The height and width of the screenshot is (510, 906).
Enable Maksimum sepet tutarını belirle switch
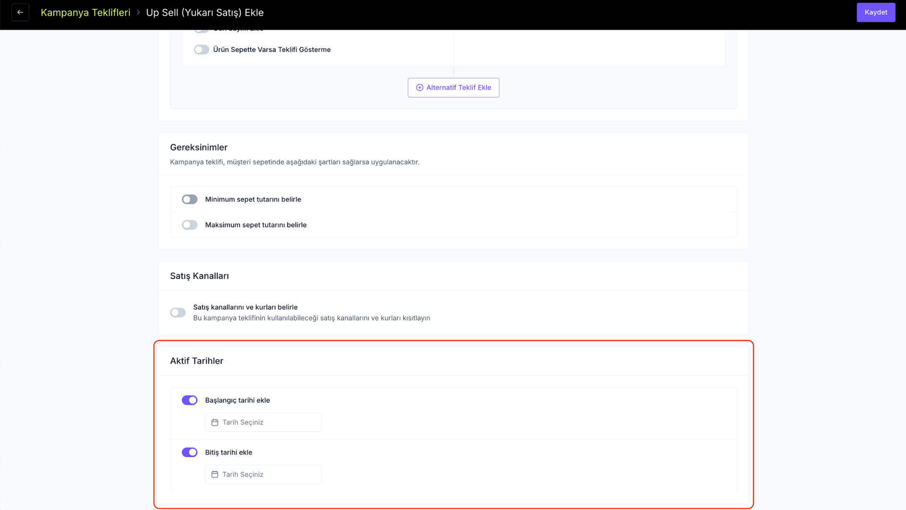pos(190,225)
